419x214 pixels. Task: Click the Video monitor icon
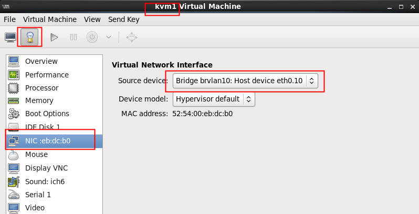click(14, 208)
